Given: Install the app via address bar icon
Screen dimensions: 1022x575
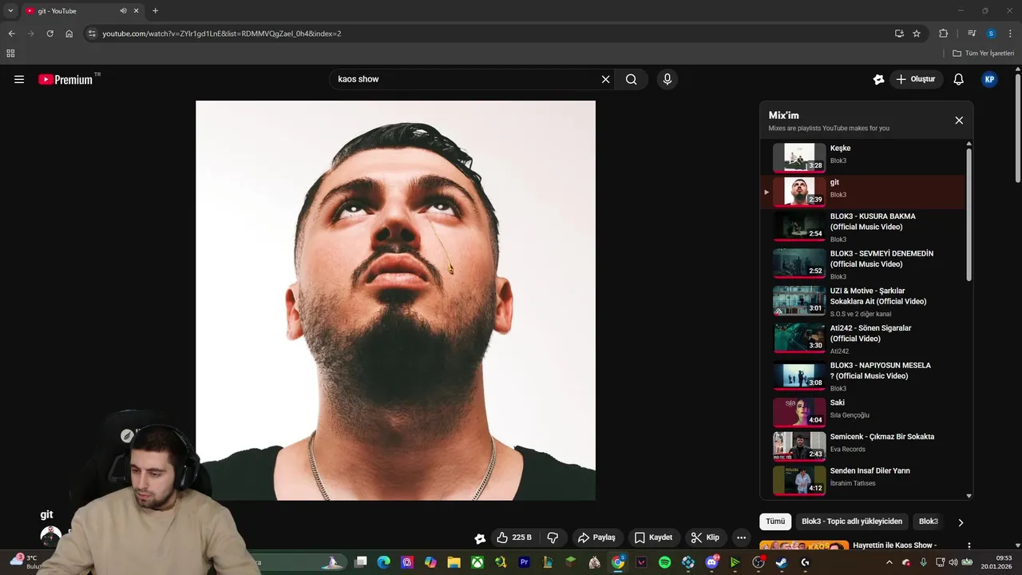Looking at the screenshot, I should pos(899,34).
